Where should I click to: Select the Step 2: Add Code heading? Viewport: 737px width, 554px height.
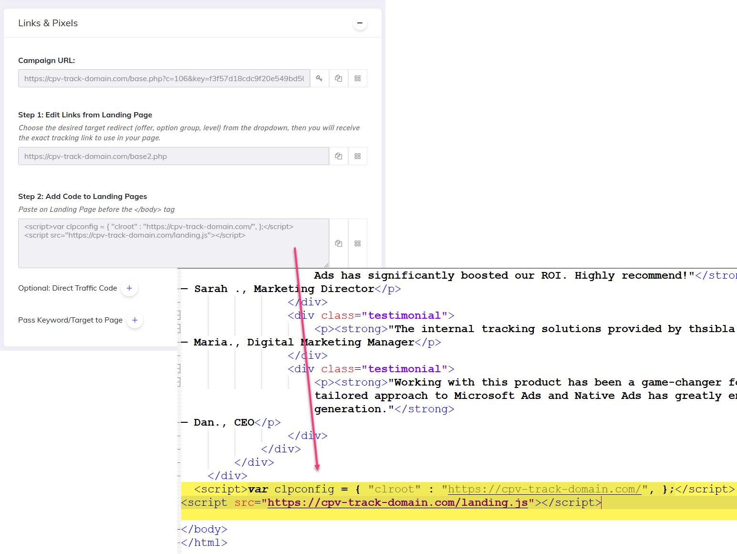tap(82, 196)
